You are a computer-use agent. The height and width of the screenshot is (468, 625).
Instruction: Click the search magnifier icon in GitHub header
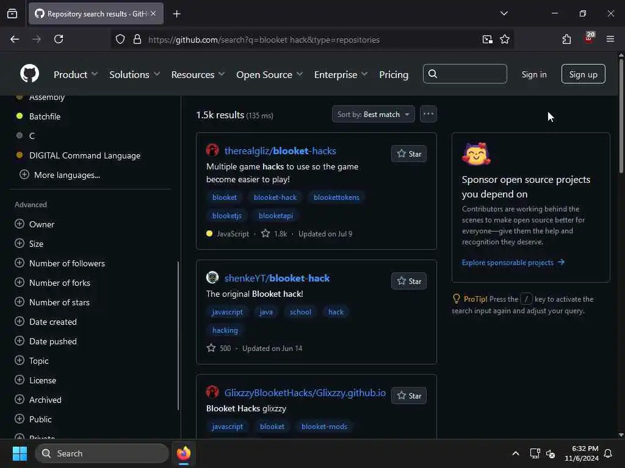[433, 74]
